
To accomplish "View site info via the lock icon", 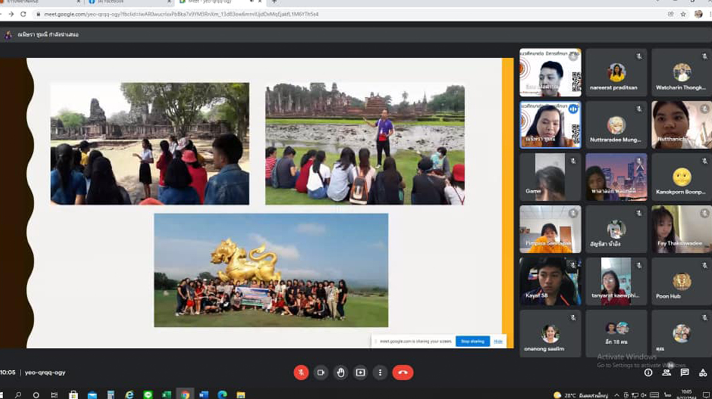I will tap(38, 14).
